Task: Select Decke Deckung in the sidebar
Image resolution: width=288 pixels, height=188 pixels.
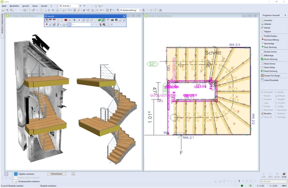Action: point(270,59)
